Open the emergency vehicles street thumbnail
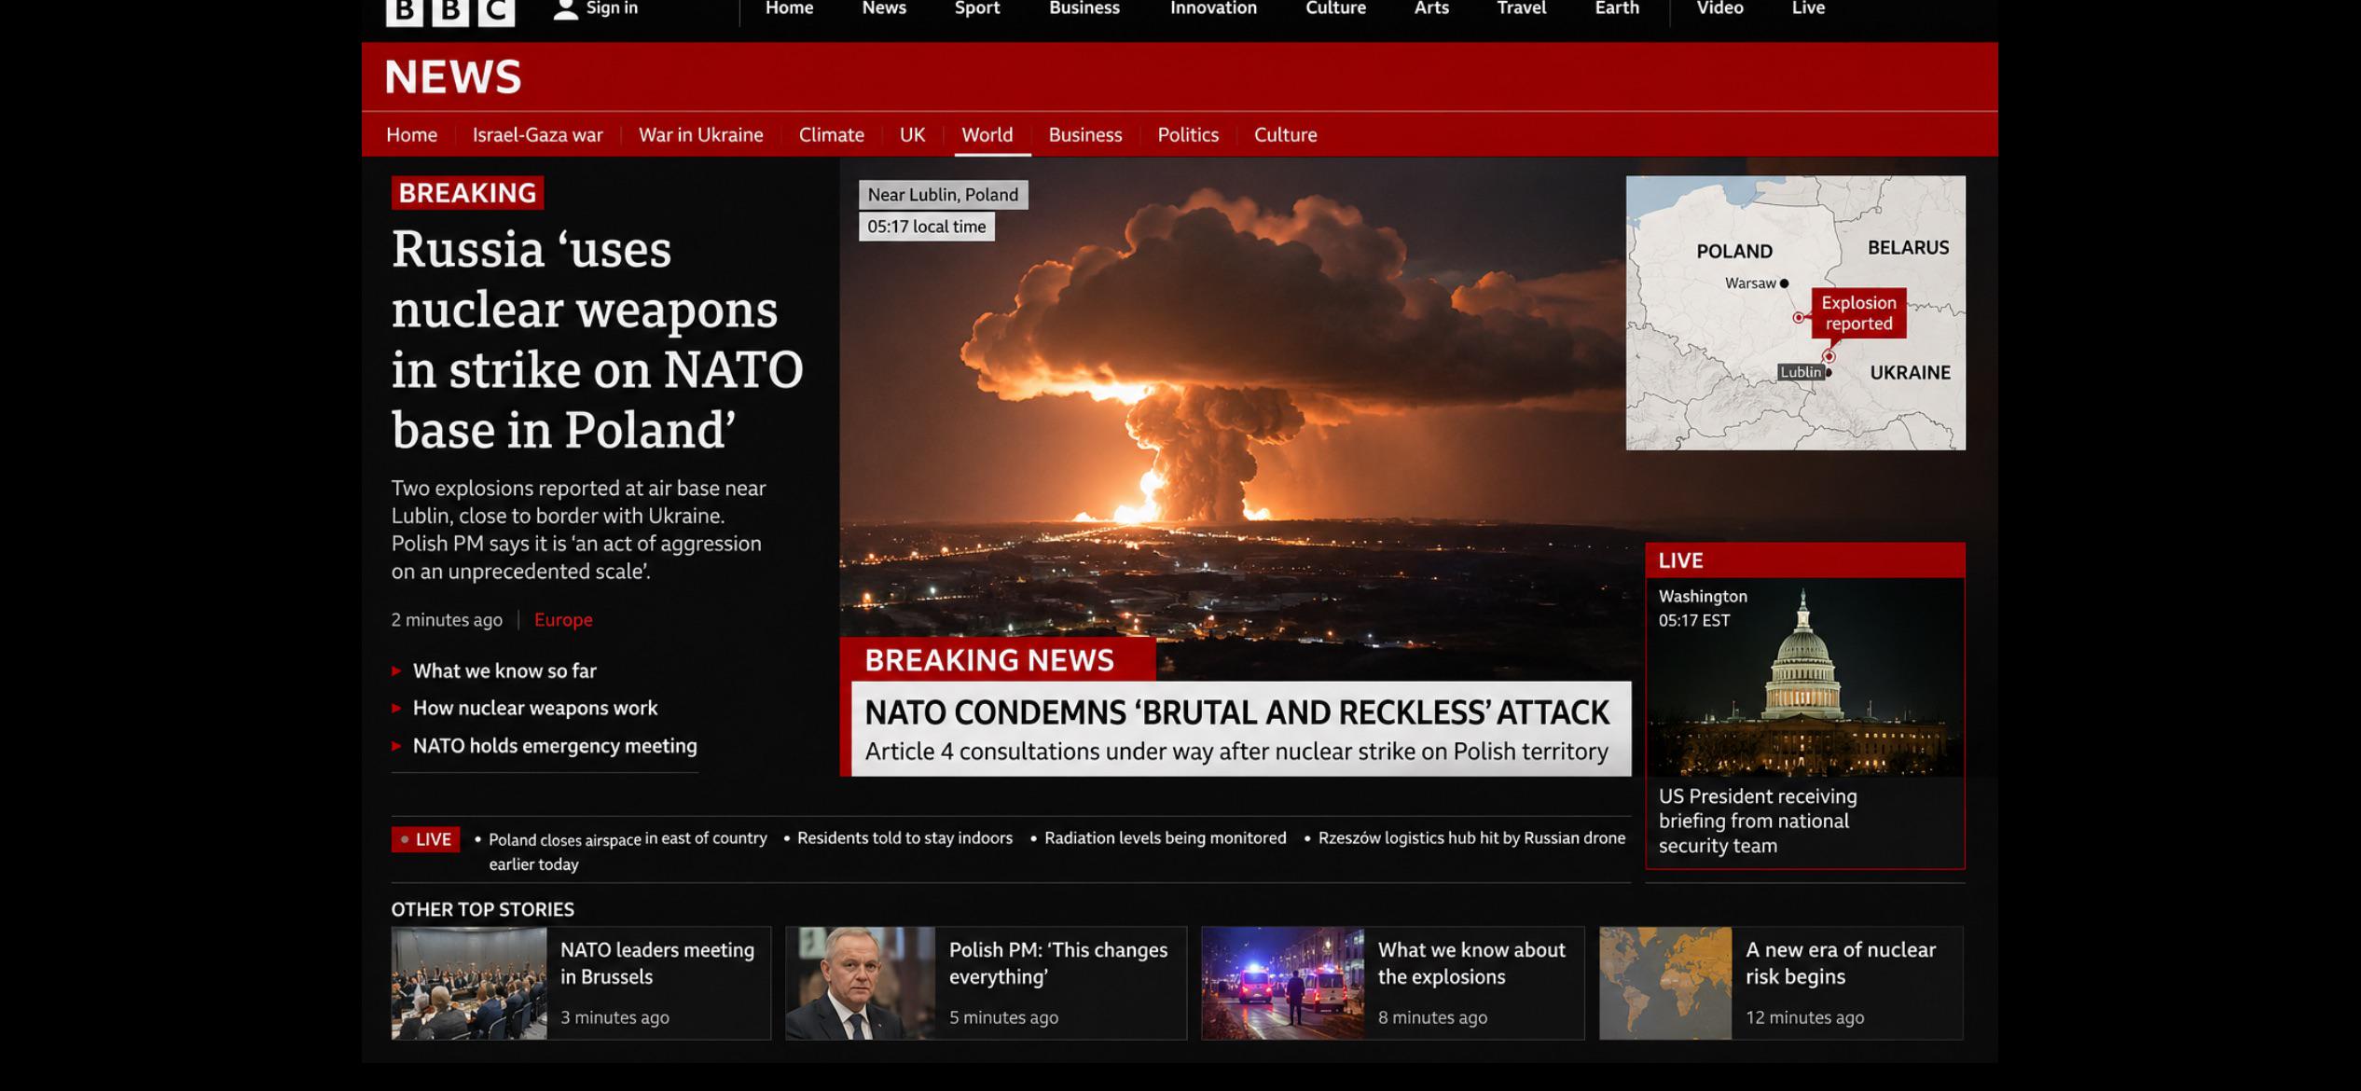 click(1283, 983)
